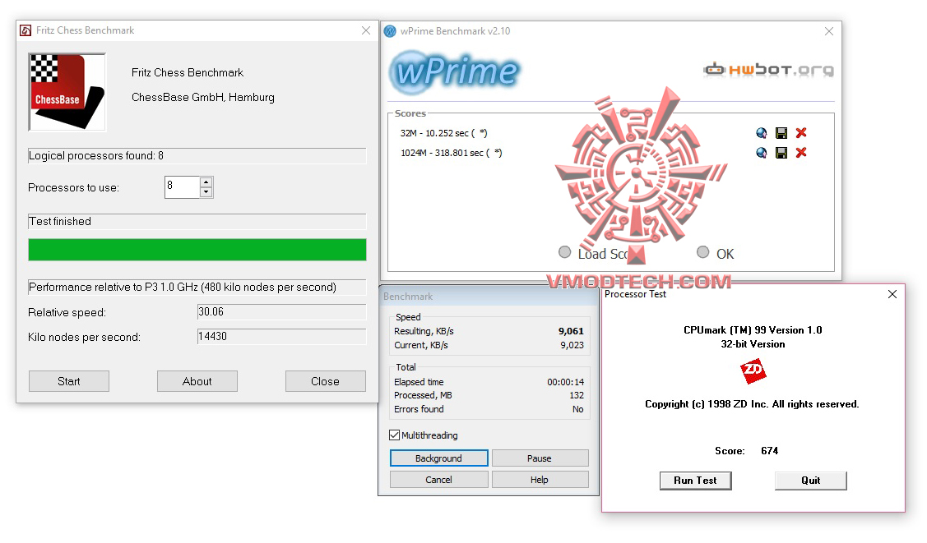Close the Processor Test window
The width and height of the screenshot is (927, 543).
pos(892,294)
